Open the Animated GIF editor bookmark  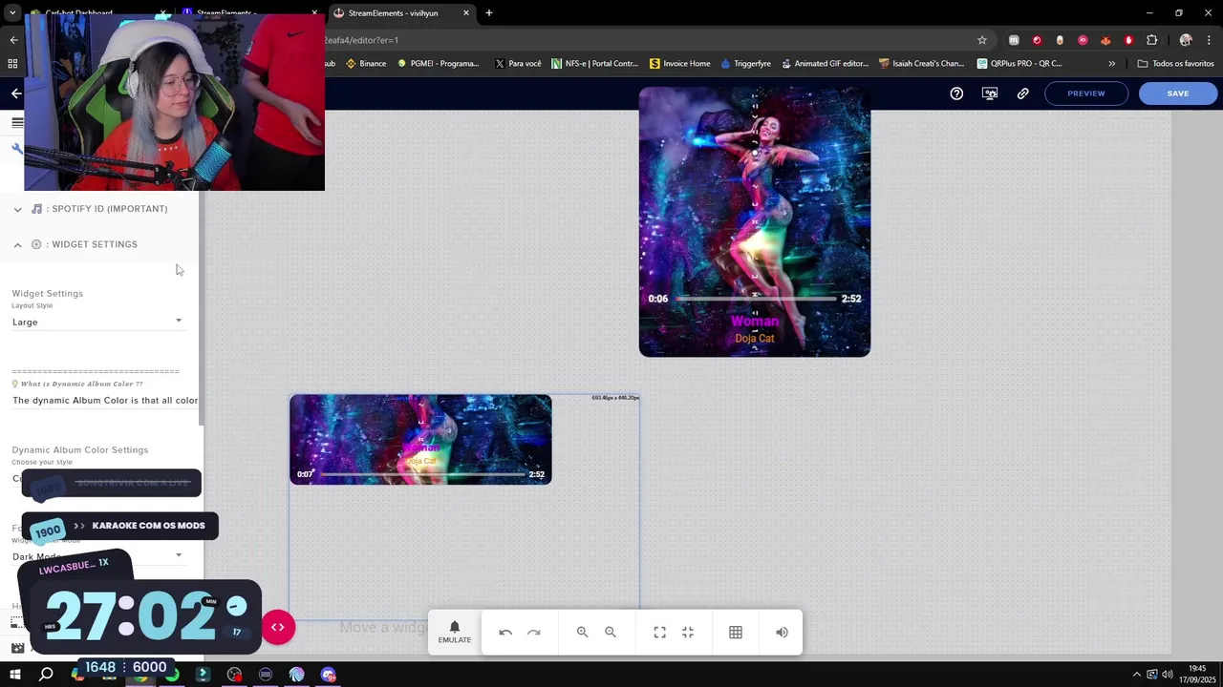(x=825, y=64)
